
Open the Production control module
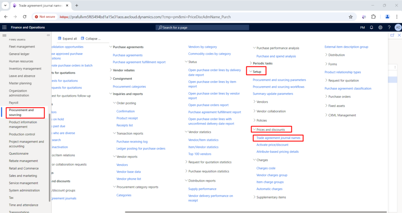click(22, 134)
